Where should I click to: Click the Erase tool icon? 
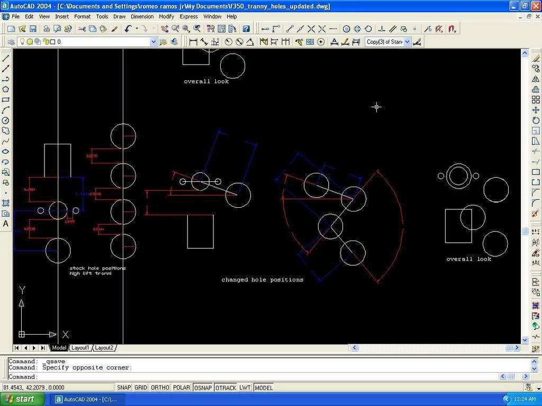[x=536, y=58]
